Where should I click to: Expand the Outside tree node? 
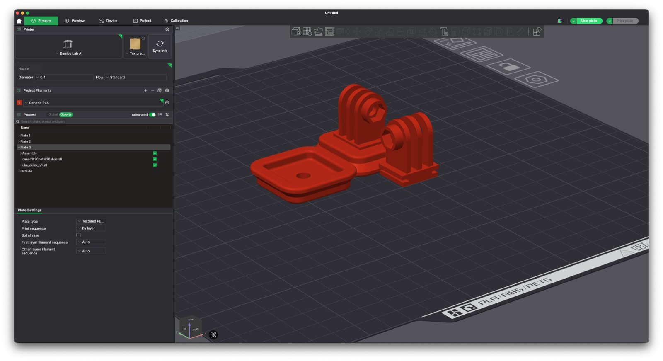click(x=19, y=171)
